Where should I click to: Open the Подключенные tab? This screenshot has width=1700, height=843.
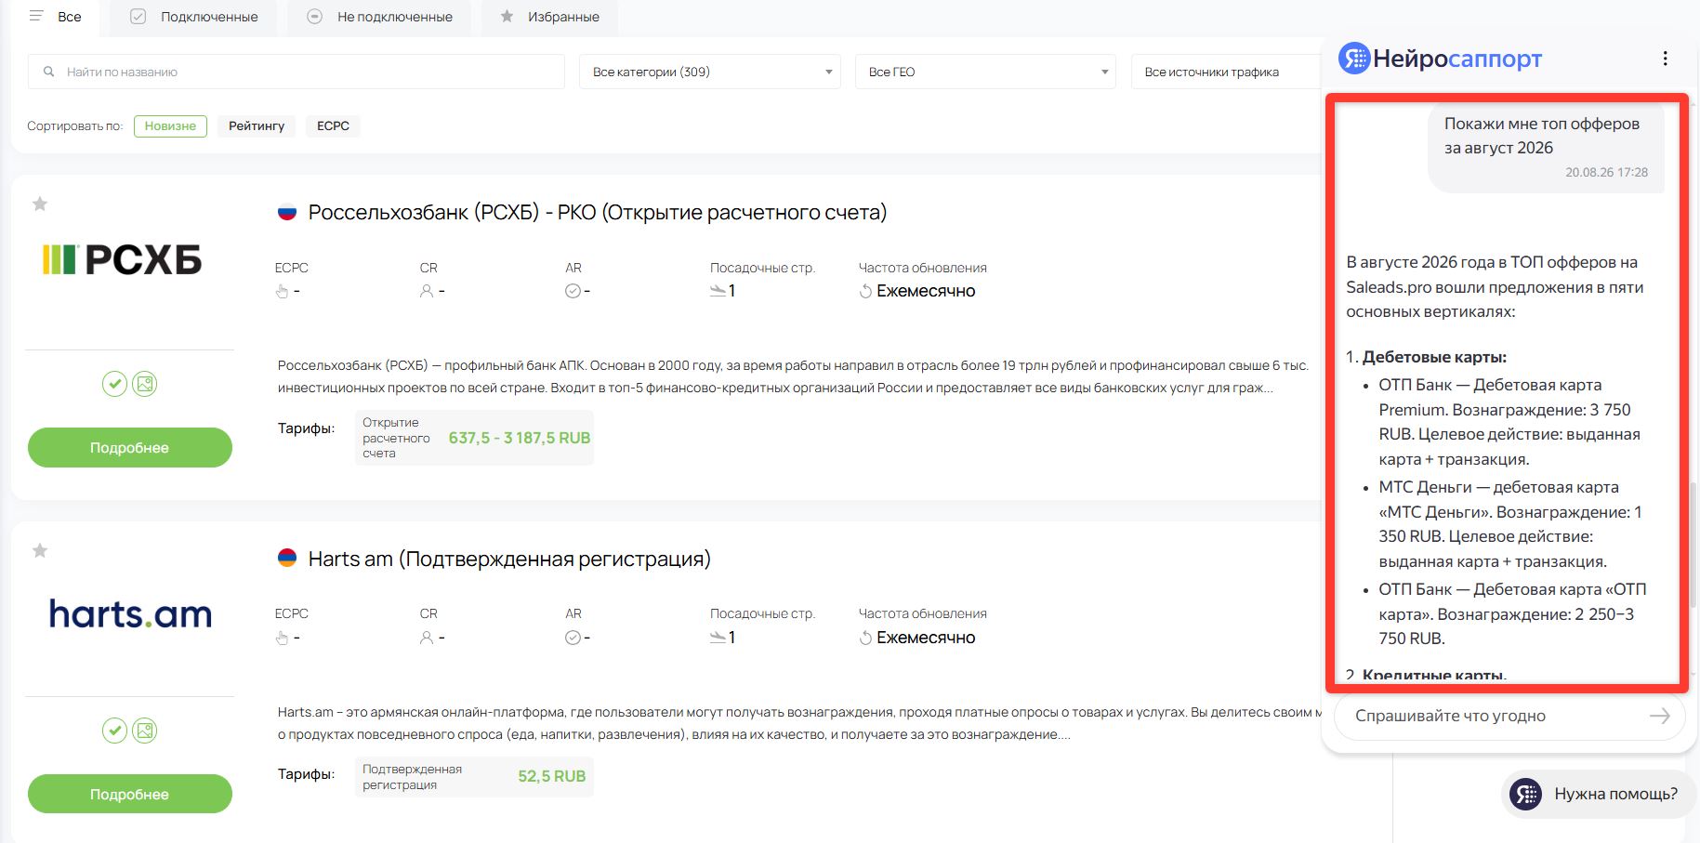tap(193, 17)
